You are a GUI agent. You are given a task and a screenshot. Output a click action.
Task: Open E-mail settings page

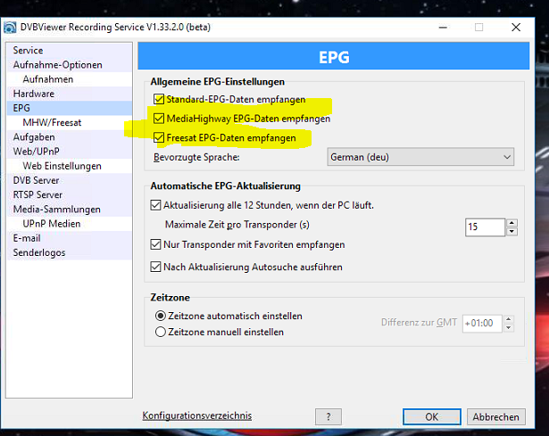[70, 238]
